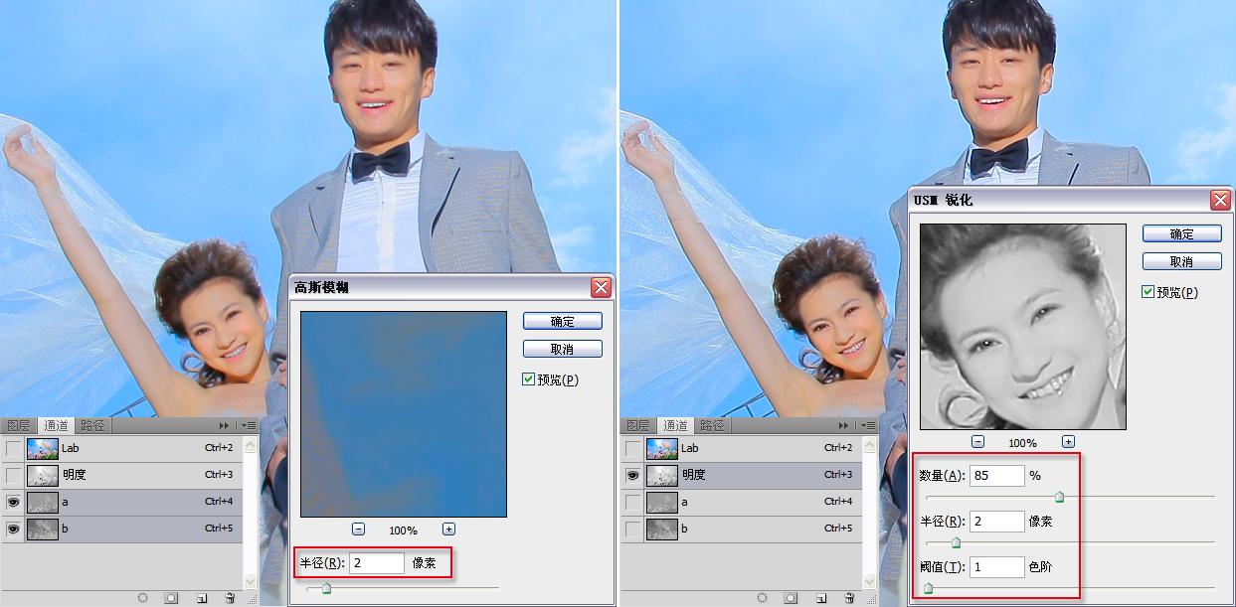Open the Channels panel menu icon
This screenshot has width=1236, height=607.
[x=249, y=426]
